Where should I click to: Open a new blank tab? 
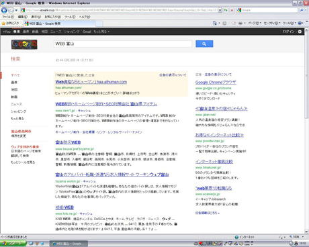click(x=99, y=23)
